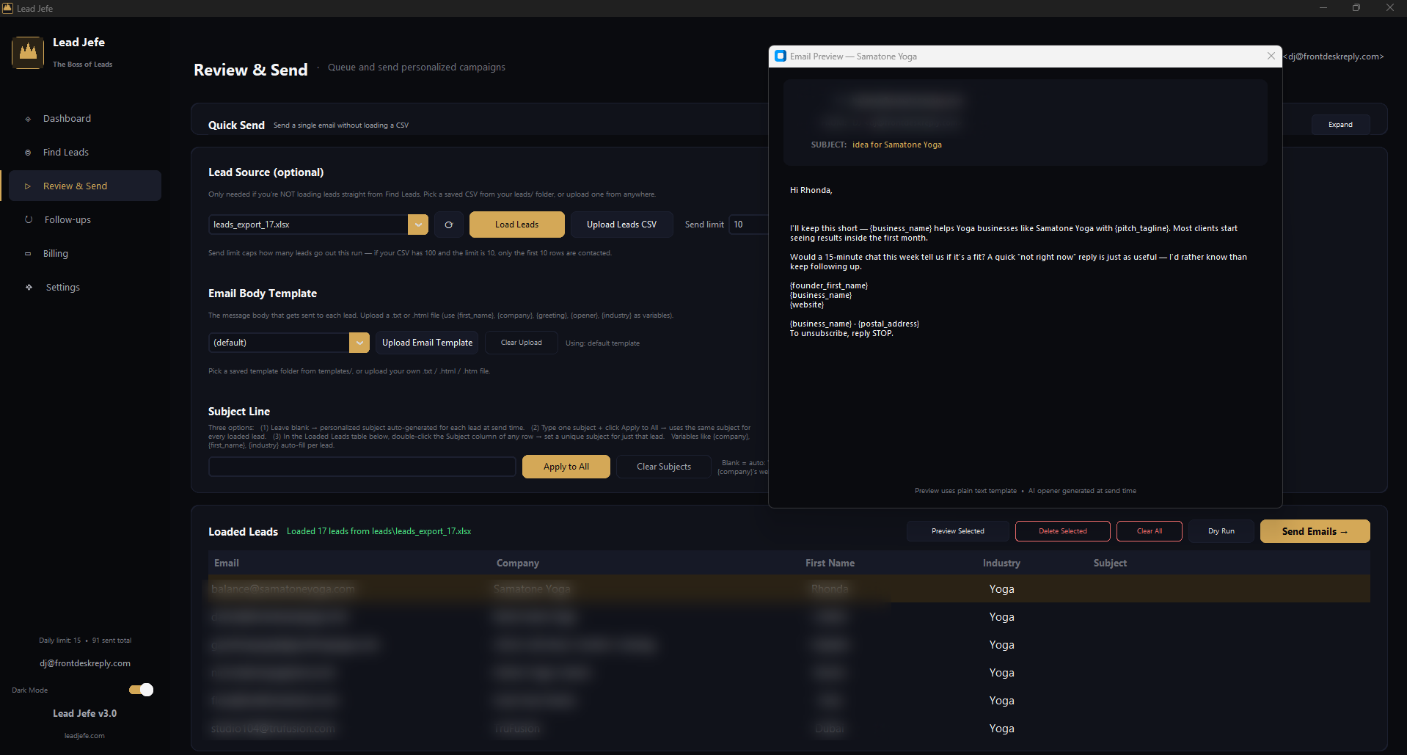Open the leads_export_17.xlsx file dropdown
1407x755 pixels.
[x=417, y=225]
